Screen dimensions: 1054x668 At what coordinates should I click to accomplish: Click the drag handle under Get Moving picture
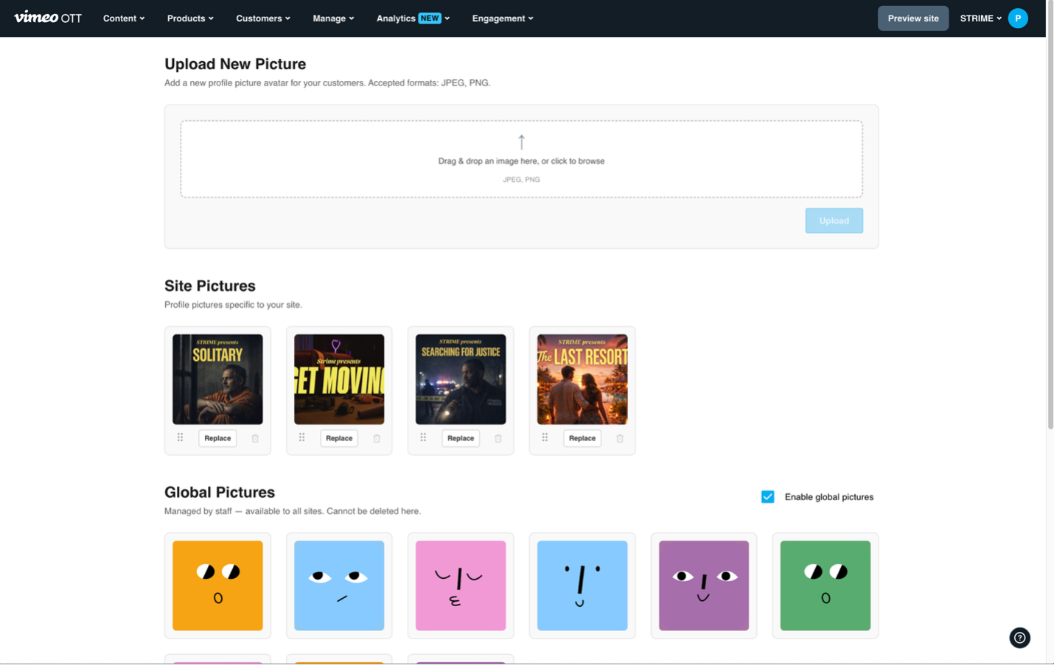[301, 437]
